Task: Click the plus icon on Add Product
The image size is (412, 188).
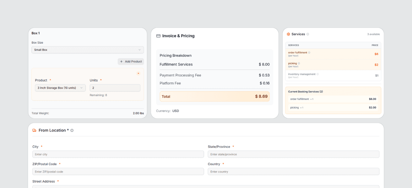Action: click(121, 61)
